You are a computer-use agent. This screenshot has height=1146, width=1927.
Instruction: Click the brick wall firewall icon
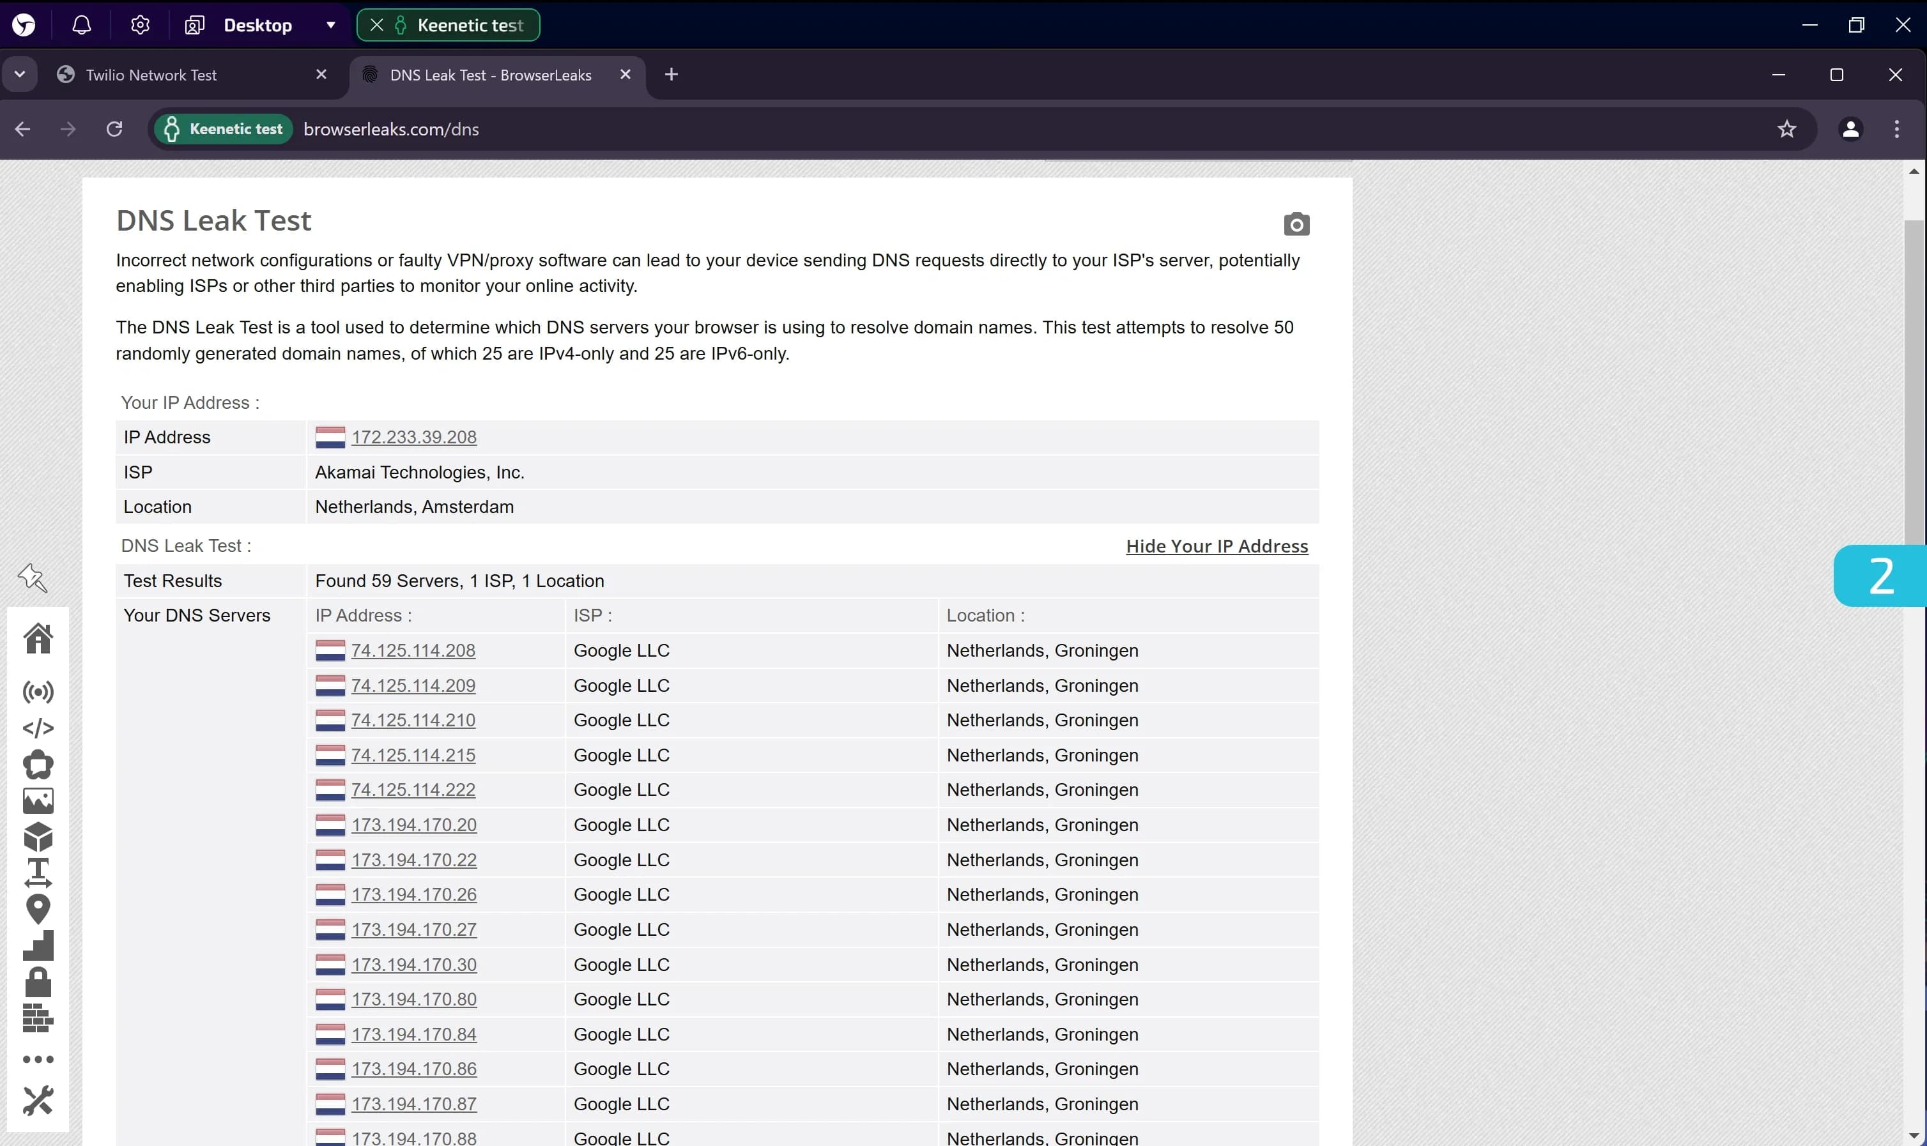(x=38, y=1019)
